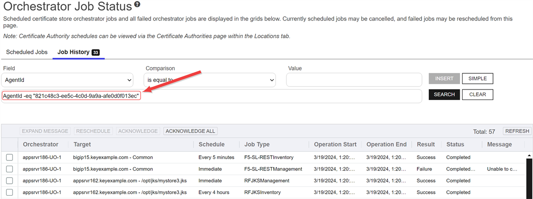Refresh the job history grid
Screen dimensions: 533x199
pyautogui.click(x=517, y=131)
